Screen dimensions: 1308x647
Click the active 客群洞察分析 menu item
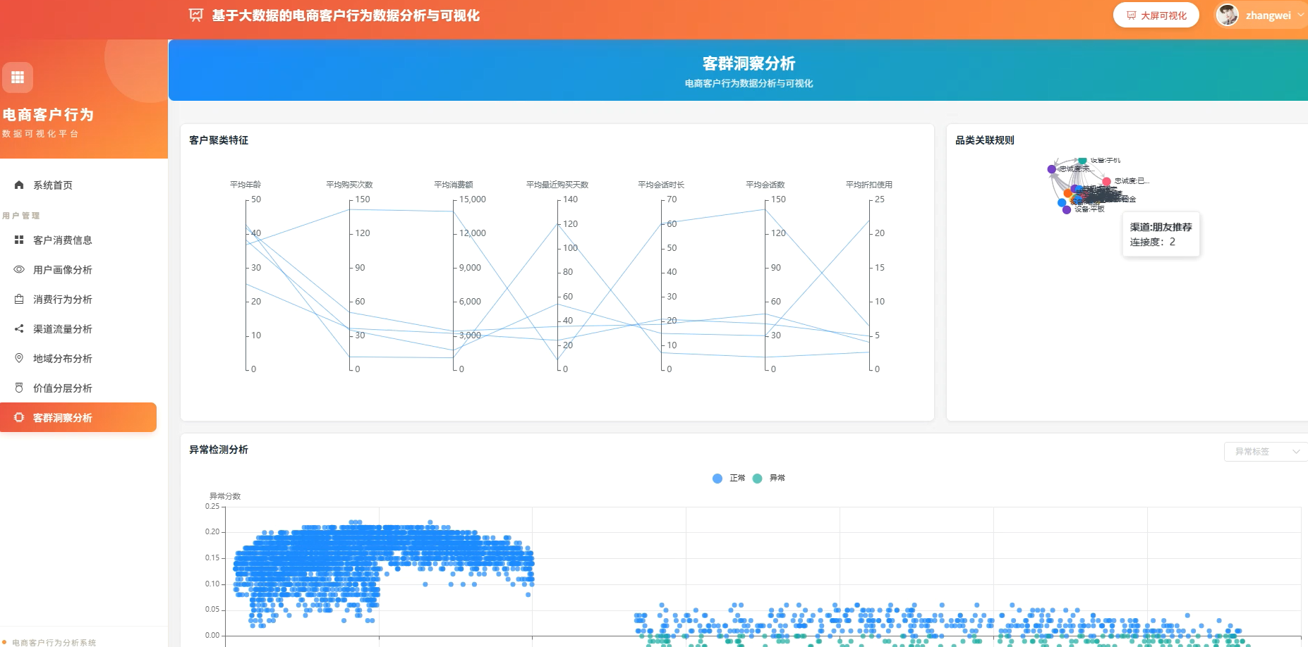tap(78, 417)
